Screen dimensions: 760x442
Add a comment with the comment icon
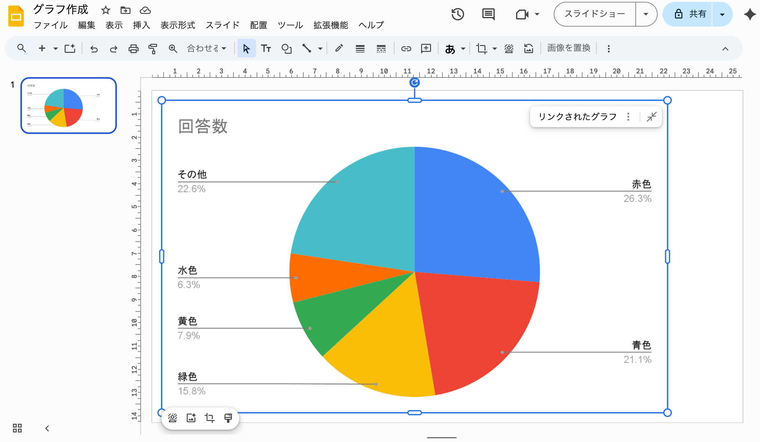click(426, 48)
